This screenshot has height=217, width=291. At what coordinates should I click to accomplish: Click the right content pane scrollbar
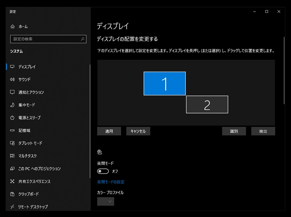point(284,71)
